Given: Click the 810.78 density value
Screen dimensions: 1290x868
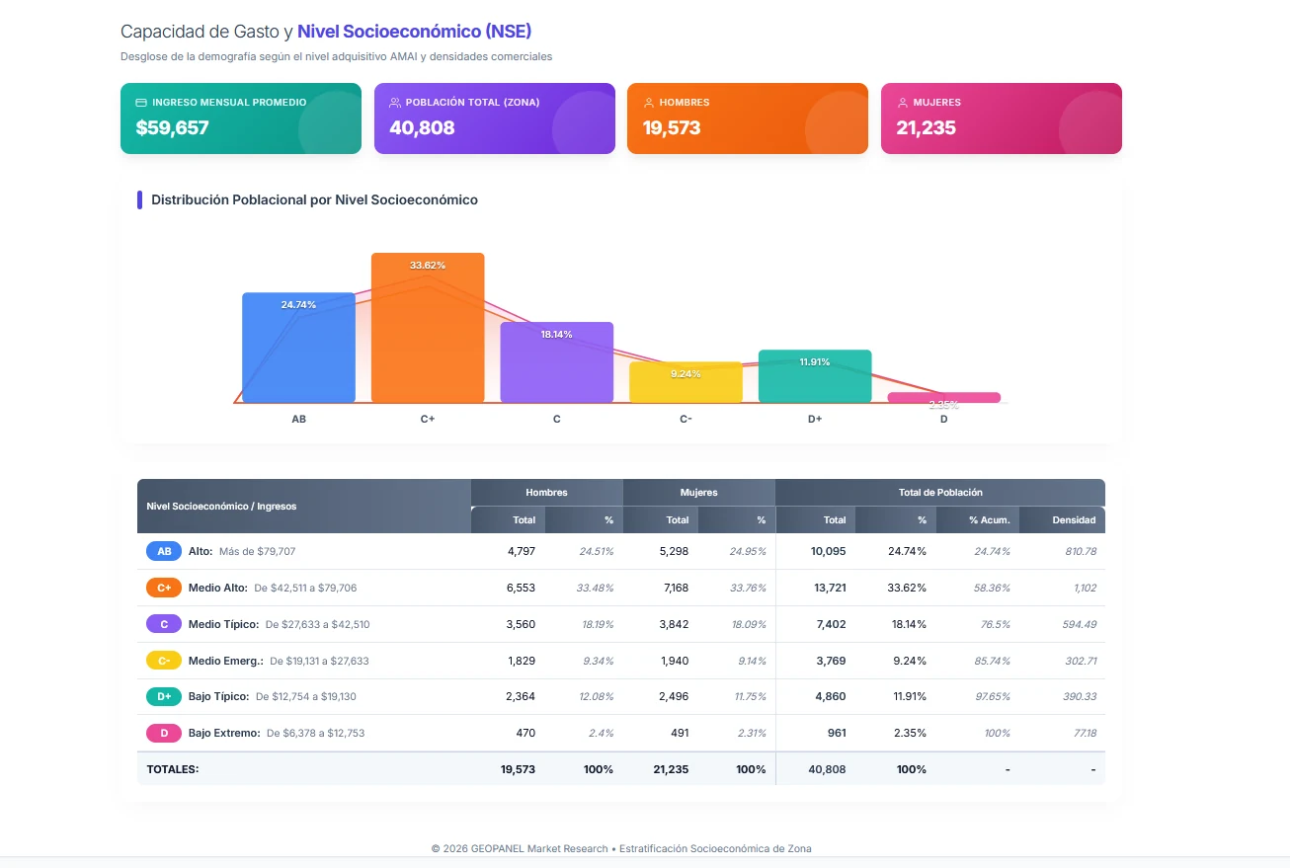Looking at the screenshot, I should 1081,551.
